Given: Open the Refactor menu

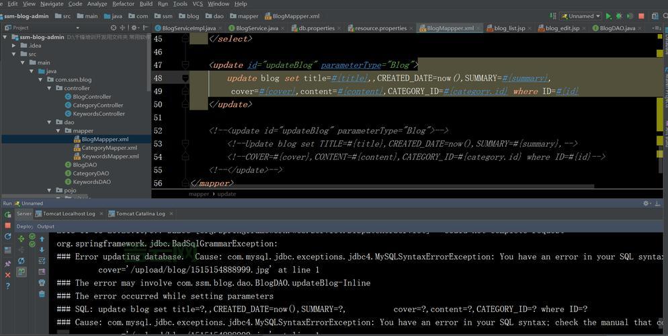Looking at the screenshot, I should point(123,4).
